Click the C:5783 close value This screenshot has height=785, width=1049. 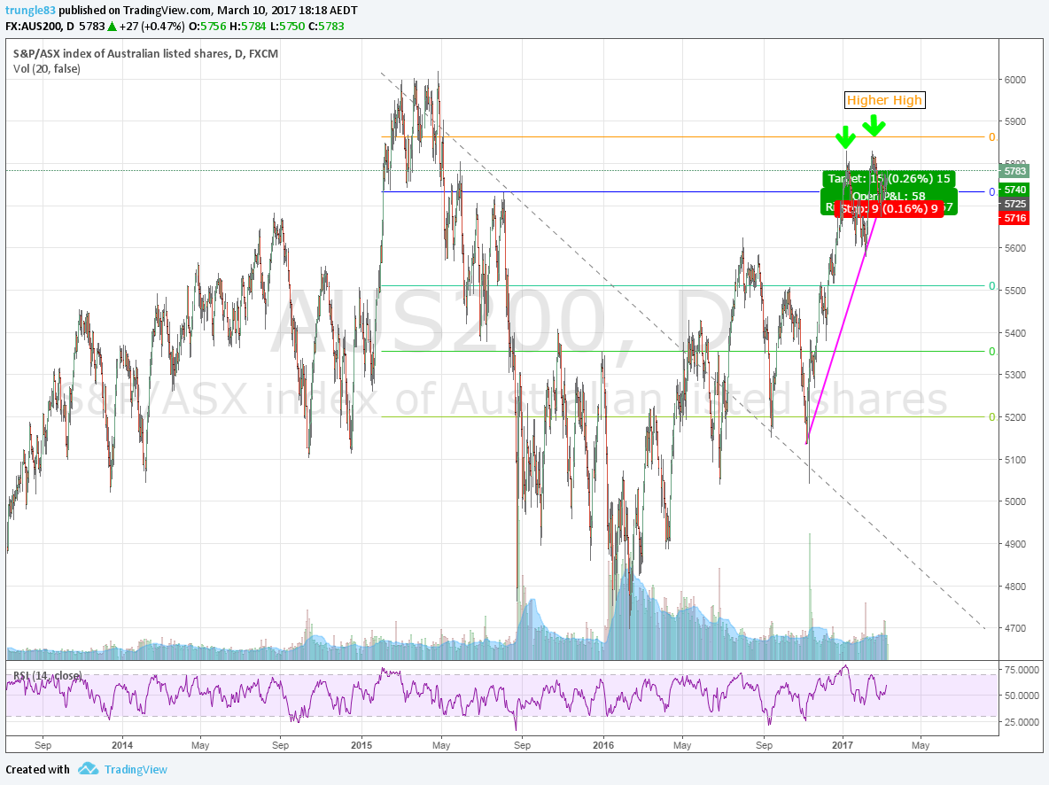(326, 27)
